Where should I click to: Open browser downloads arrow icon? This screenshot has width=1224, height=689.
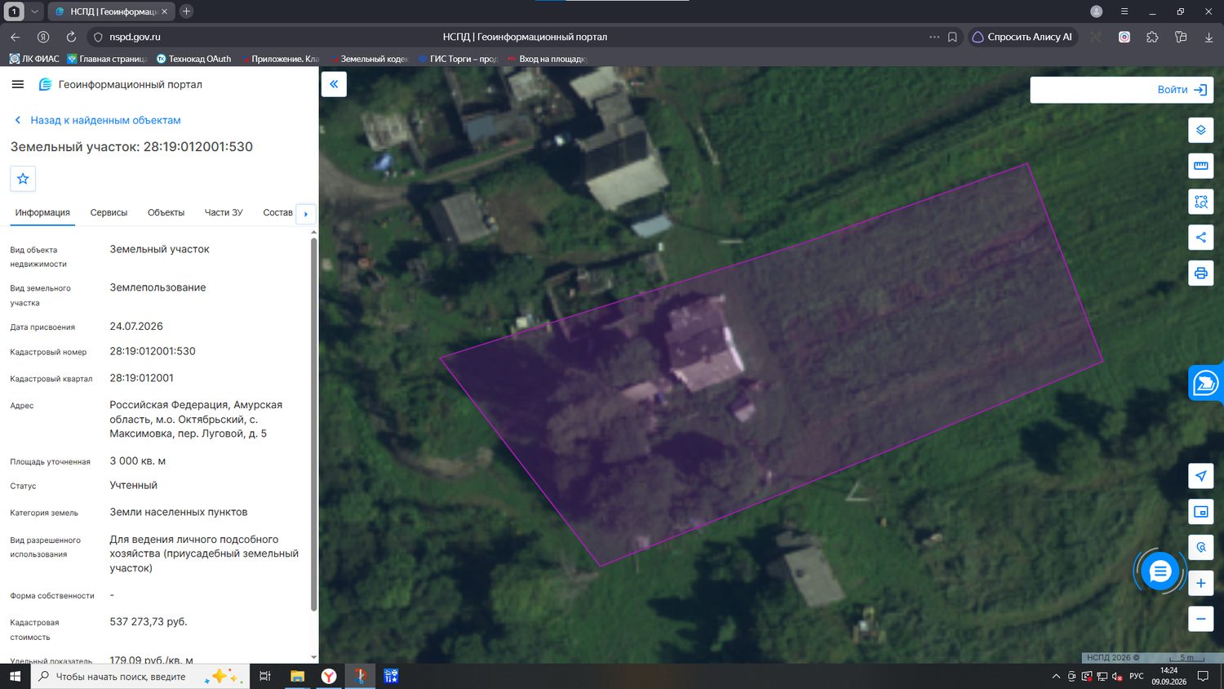1208,37
